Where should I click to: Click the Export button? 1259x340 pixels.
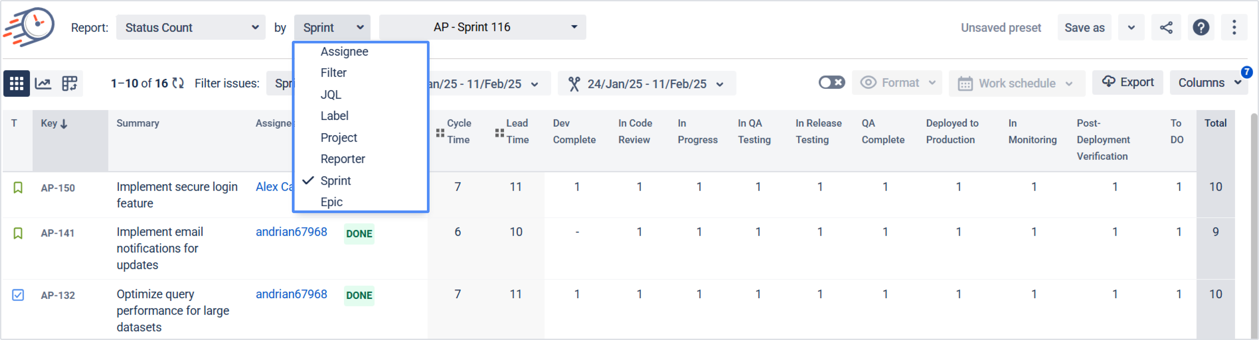1128,83
